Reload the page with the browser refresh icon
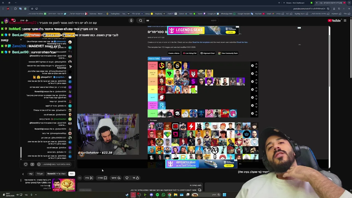This screenshot has width=352, height=198. tap(339, 9)
